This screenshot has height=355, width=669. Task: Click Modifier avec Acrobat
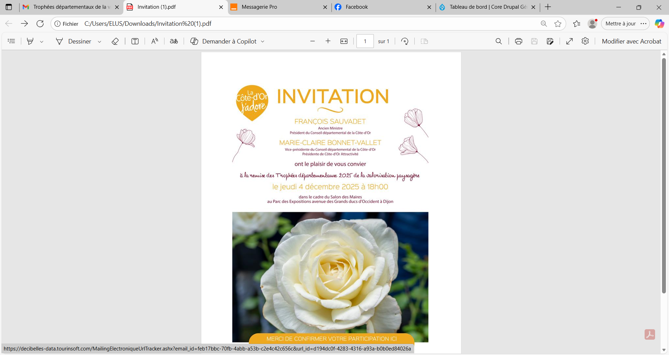[631, 41]
